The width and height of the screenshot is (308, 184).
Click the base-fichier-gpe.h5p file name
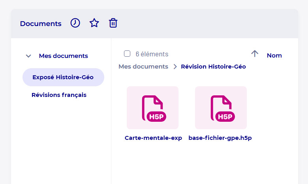coord(220,138)
